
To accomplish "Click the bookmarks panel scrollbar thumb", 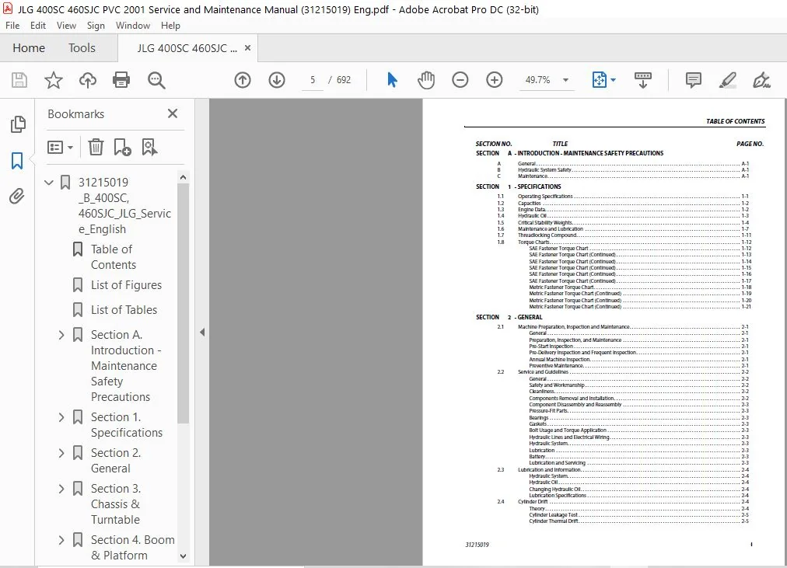I will 184,304.
